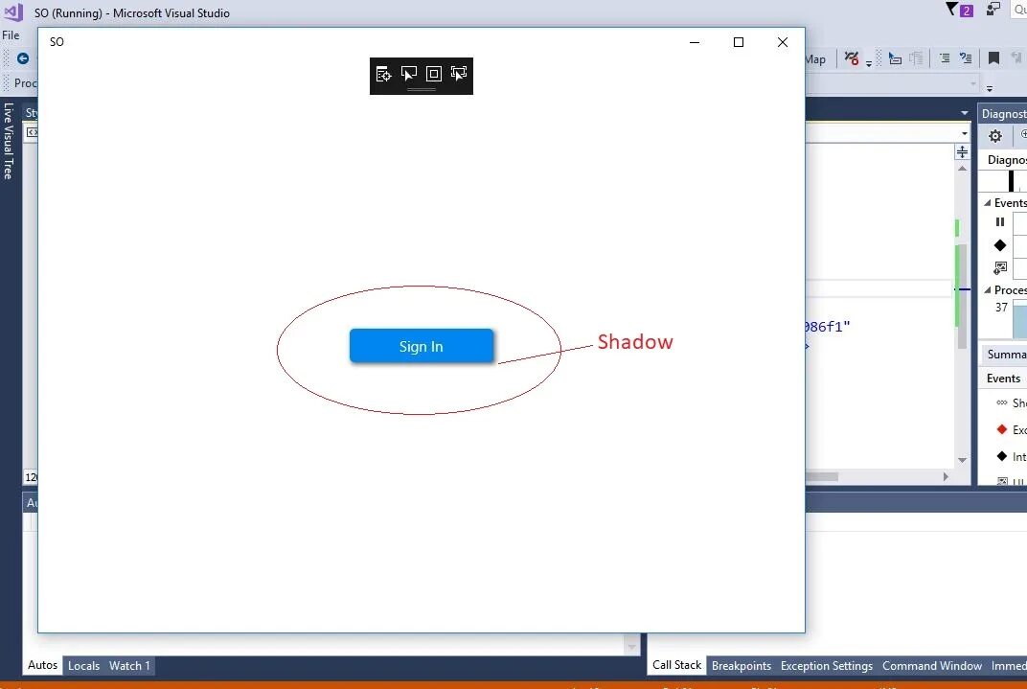This screenshot has width=1027, height=689.
Task: Click cursor-with-box selection toolbar icon
Action: click(895, 59)
